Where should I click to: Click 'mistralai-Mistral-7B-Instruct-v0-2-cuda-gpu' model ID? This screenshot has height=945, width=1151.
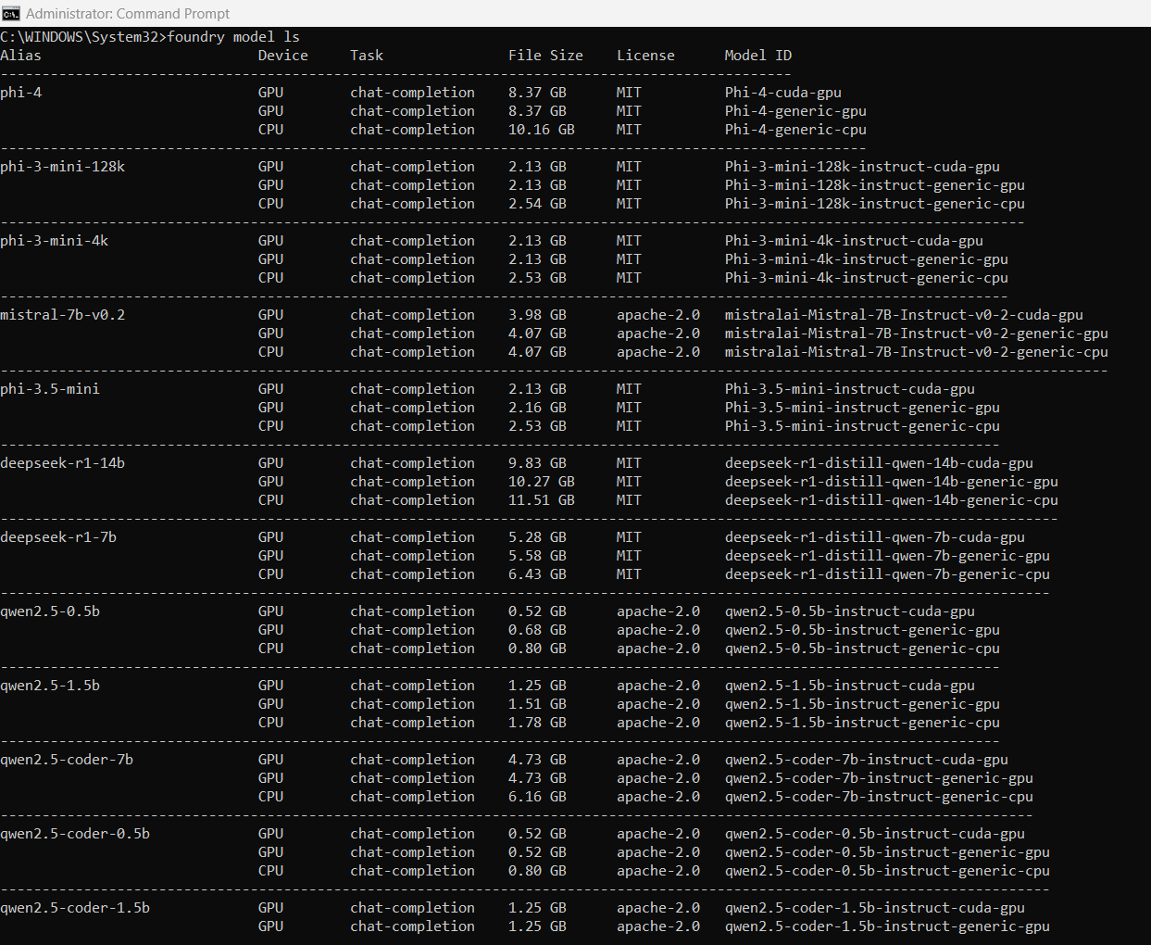904,315
